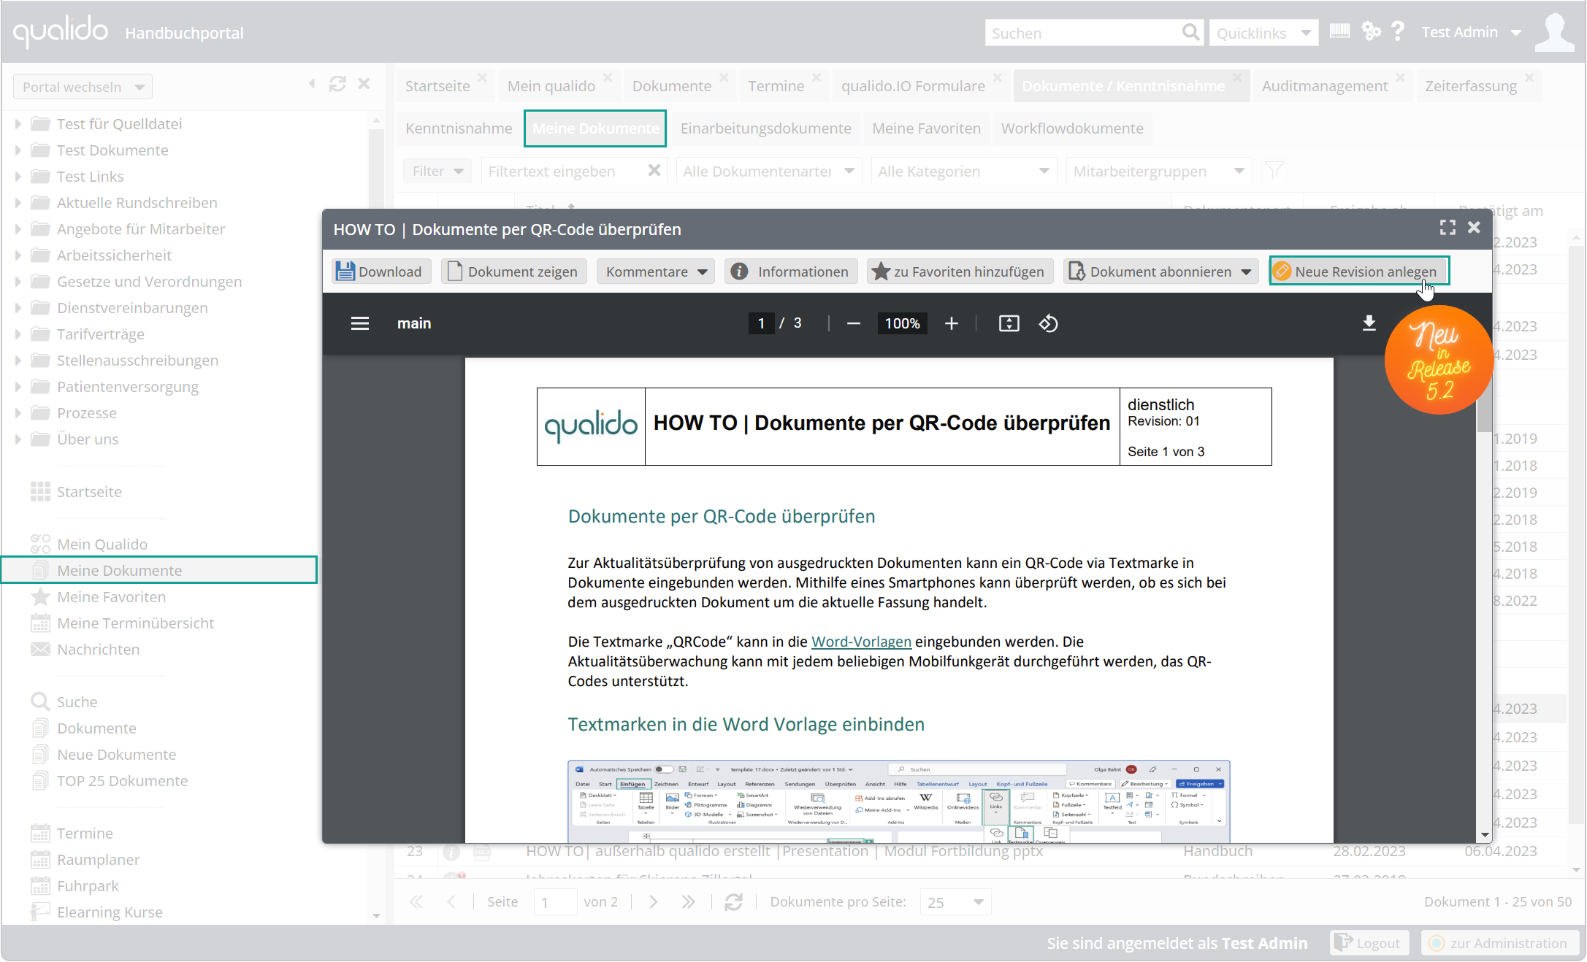
Task: Expand Aktuelle Rundschreiben folder
Action: [18, 203]
